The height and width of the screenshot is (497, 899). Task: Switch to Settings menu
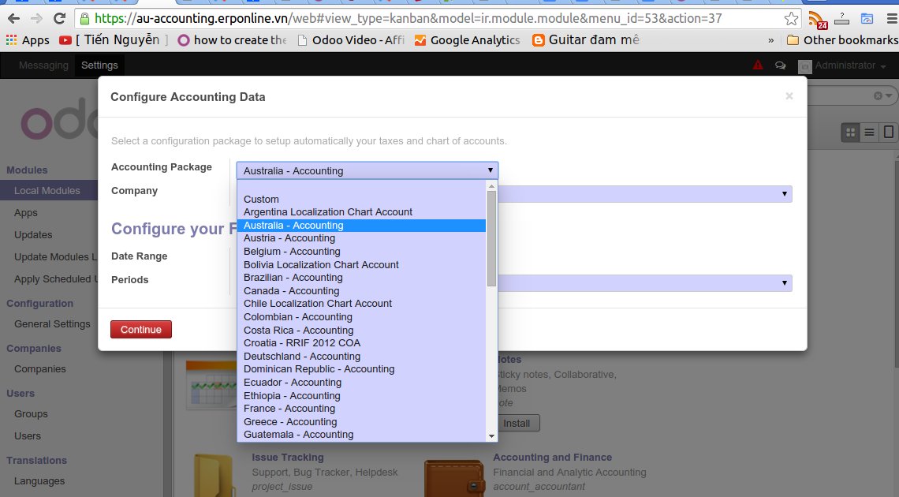tap(99, 65)
